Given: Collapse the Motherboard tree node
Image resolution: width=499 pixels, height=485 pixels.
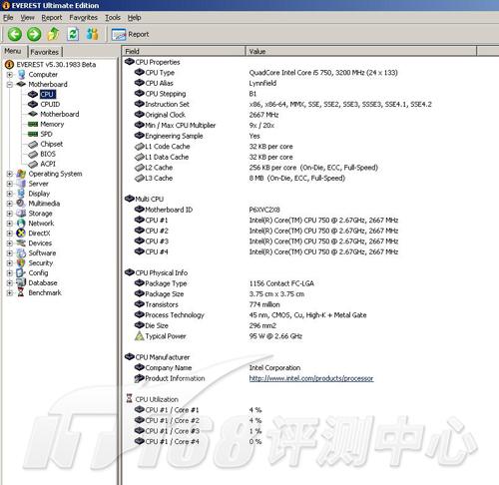Looking at the screenshot, I should click(x=10, y=85).
